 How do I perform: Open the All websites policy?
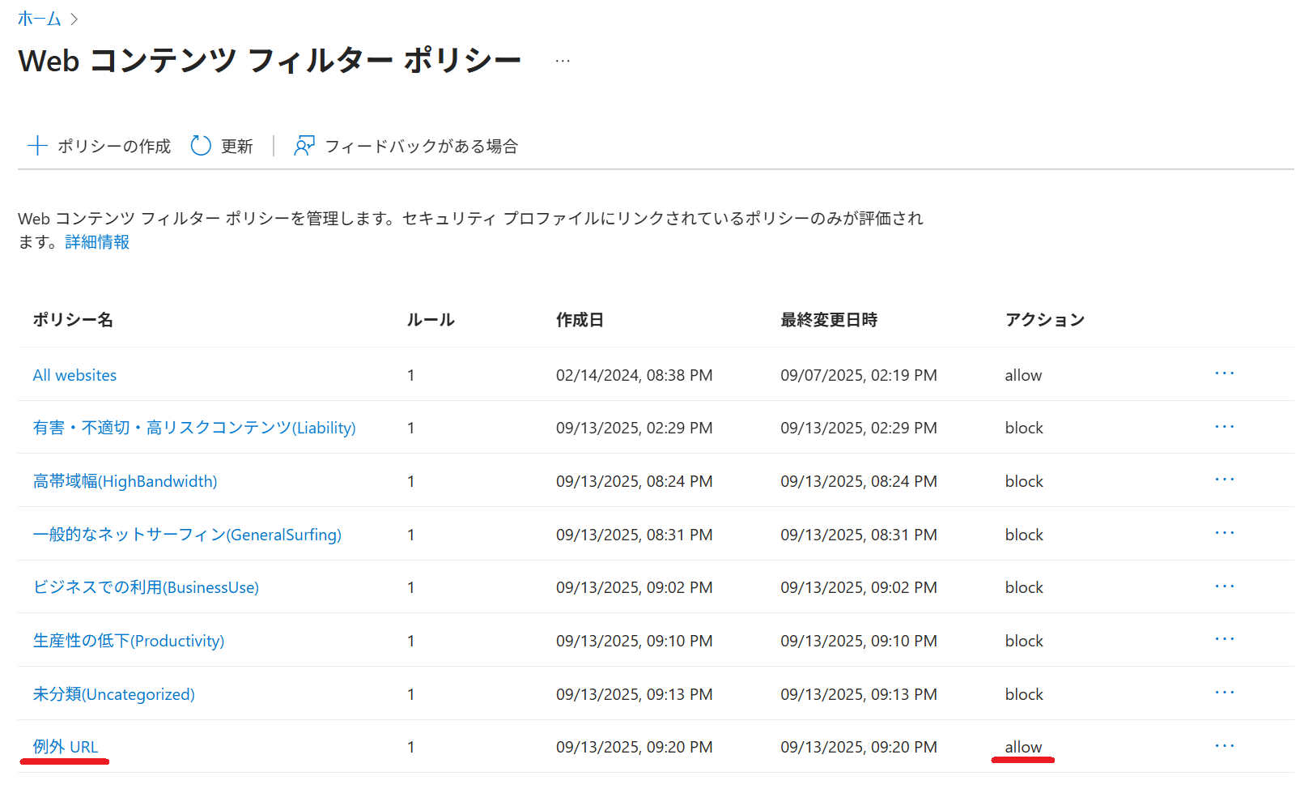click(74, 375)
